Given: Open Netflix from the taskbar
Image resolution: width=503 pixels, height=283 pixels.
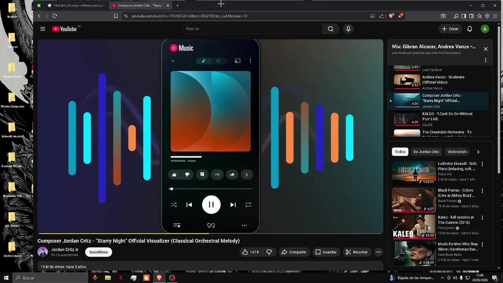Looking at the screenshot, I should point(121,278).
